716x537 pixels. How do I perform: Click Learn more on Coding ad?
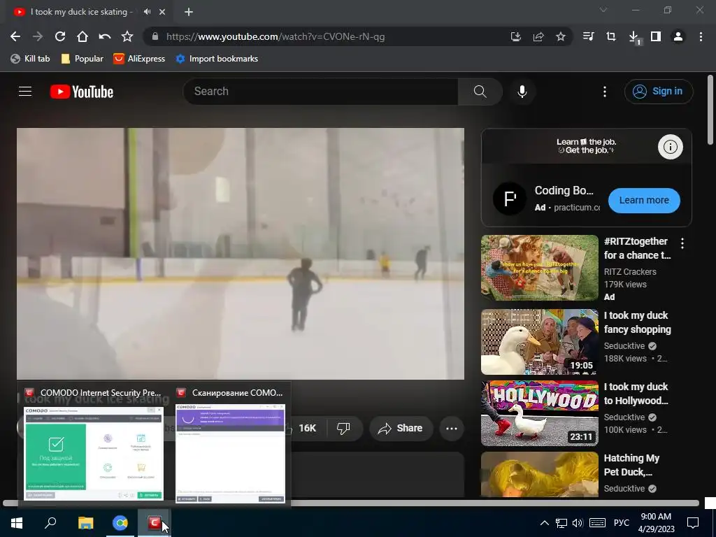644,201
